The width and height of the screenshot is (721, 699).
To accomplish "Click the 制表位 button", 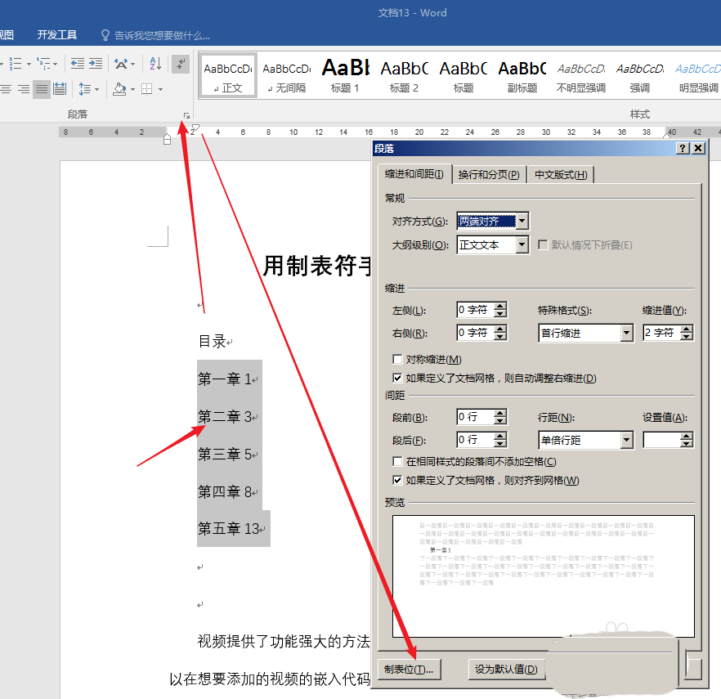I will [x=409, y=669].
